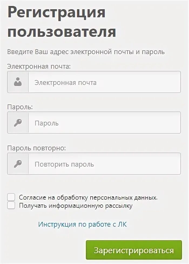This screenshot has height=264, width=189.
Task: Click the user icon beside the email field
Action: tap(18, 82)
